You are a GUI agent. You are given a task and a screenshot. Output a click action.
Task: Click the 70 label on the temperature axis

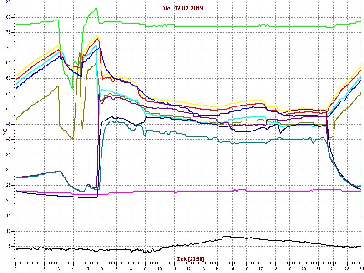(x=8, y=48)
